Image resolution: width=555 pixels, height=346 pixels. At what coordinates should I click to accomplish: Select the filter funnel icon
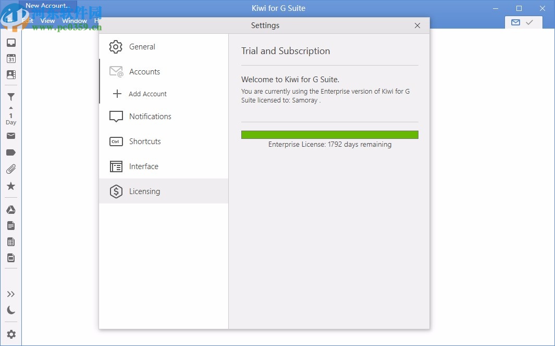[11, 97]
